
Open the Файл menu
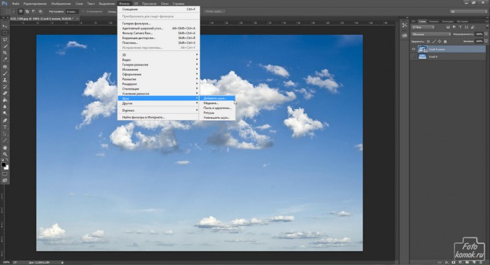(x=15, y=3)
